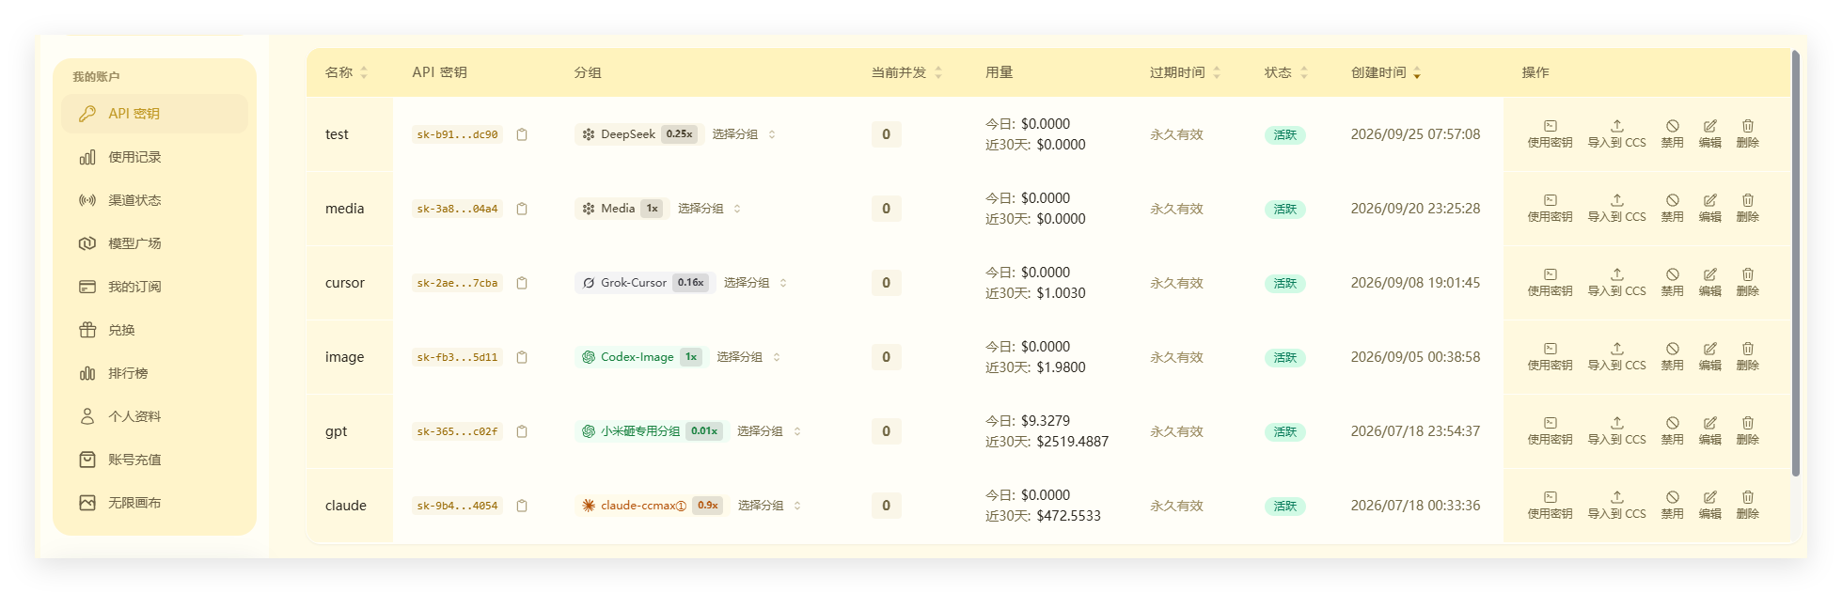This screenshot has height=593, width=1842.
Task: Copy the gpt key sk-365...c02f
Action: click(x=522, y=431)
